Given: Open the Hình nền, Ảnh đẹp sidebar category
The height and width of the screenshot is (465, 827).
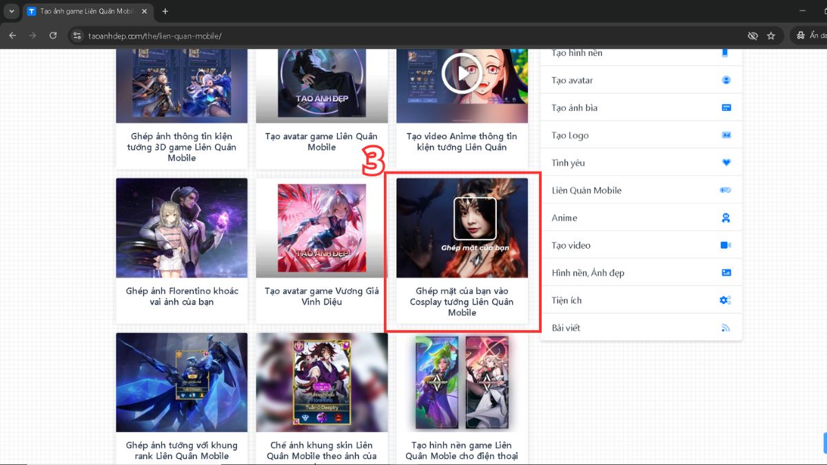Looking at the screenshot, I should pyautogui.click(x=642, y=273).
